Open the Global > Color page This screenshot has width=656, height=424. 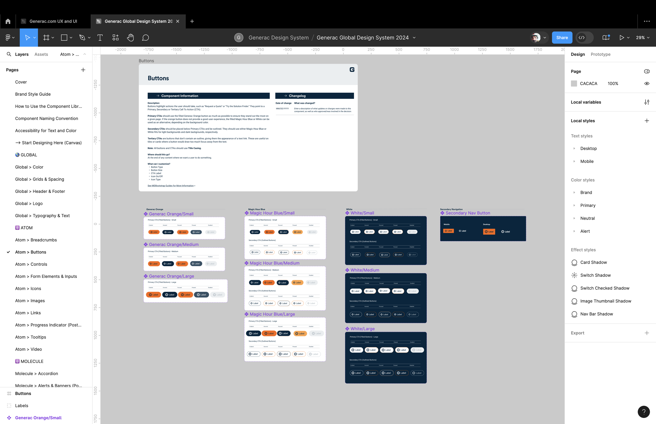pyautogui.click(x=29, y=167)
